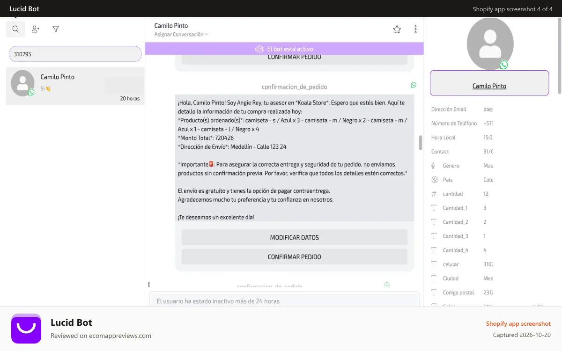Click the 'Shopify app screenshot' orange label
Screen dimensions: 562x351
(518, 324)
